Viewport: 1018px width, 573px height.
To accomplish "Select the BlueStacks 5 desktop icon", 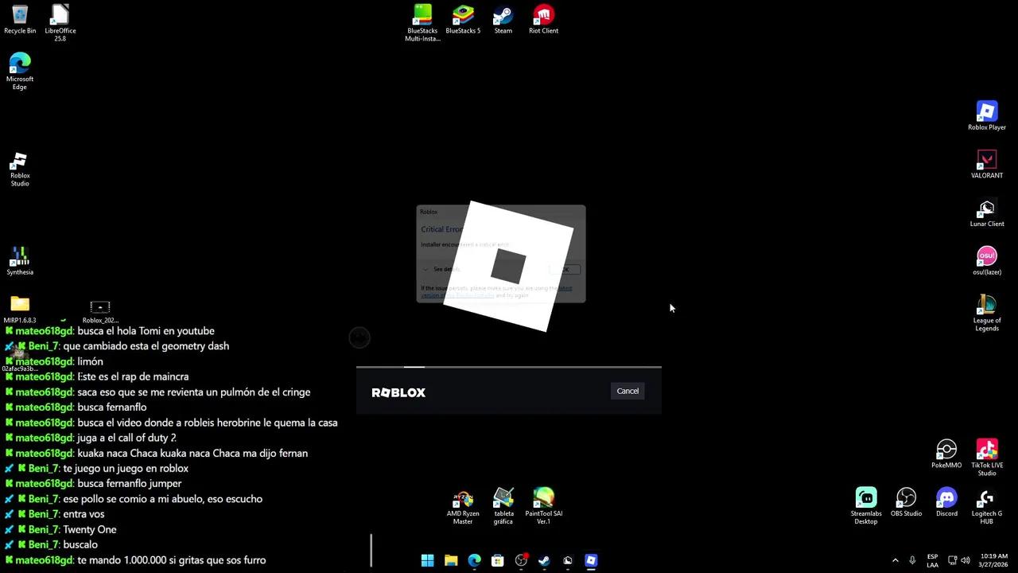I will (463, 20).
